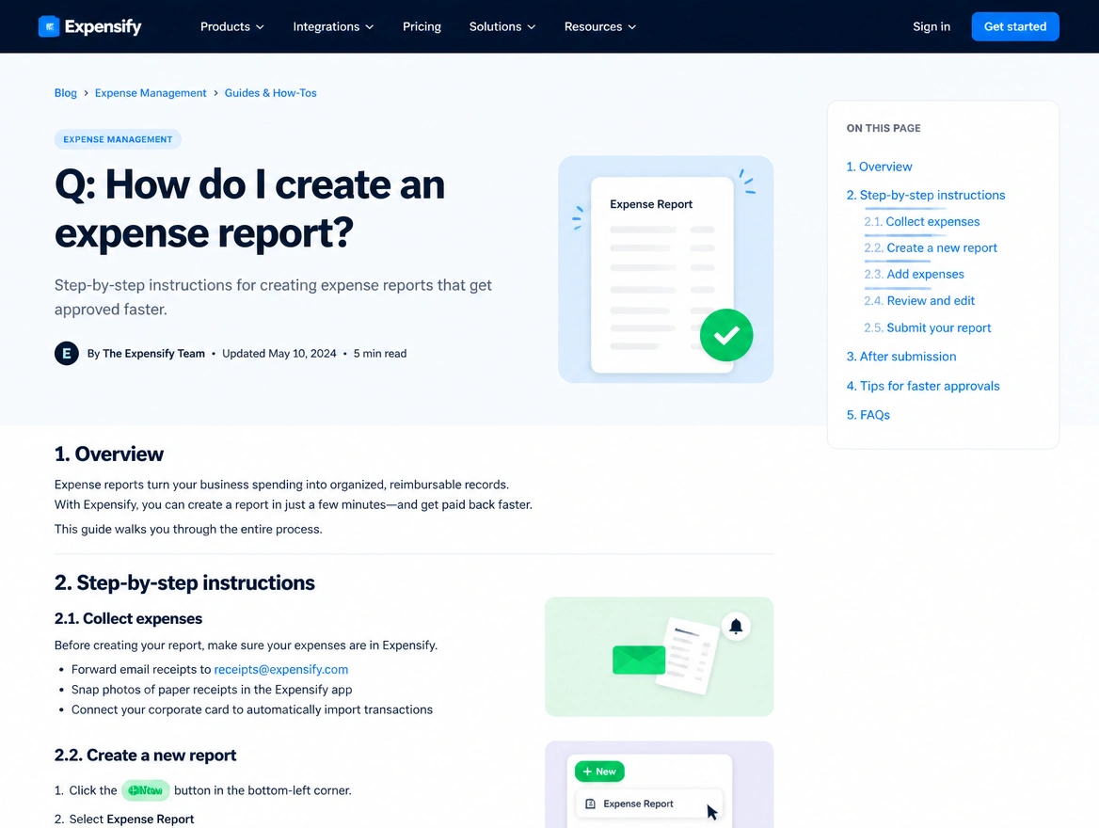Click the Expensify logo icon
Image resolution: width=1099 pixels, height=828 pixels.
[48, 26]
